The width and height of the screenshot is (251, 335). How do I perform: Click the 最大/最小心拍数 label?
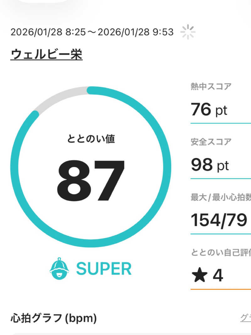(x=220, y=198)
